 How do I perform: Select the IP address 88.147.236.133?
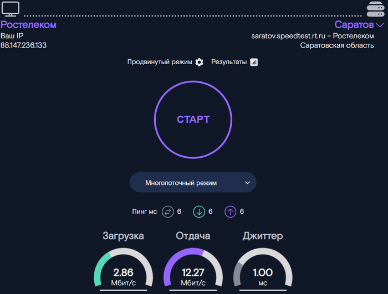pos(23,45)
